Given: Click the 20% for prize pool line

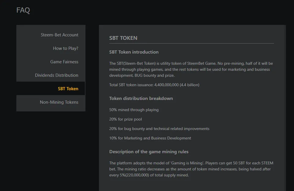Looking at the screenshot, I should (126, 119).
